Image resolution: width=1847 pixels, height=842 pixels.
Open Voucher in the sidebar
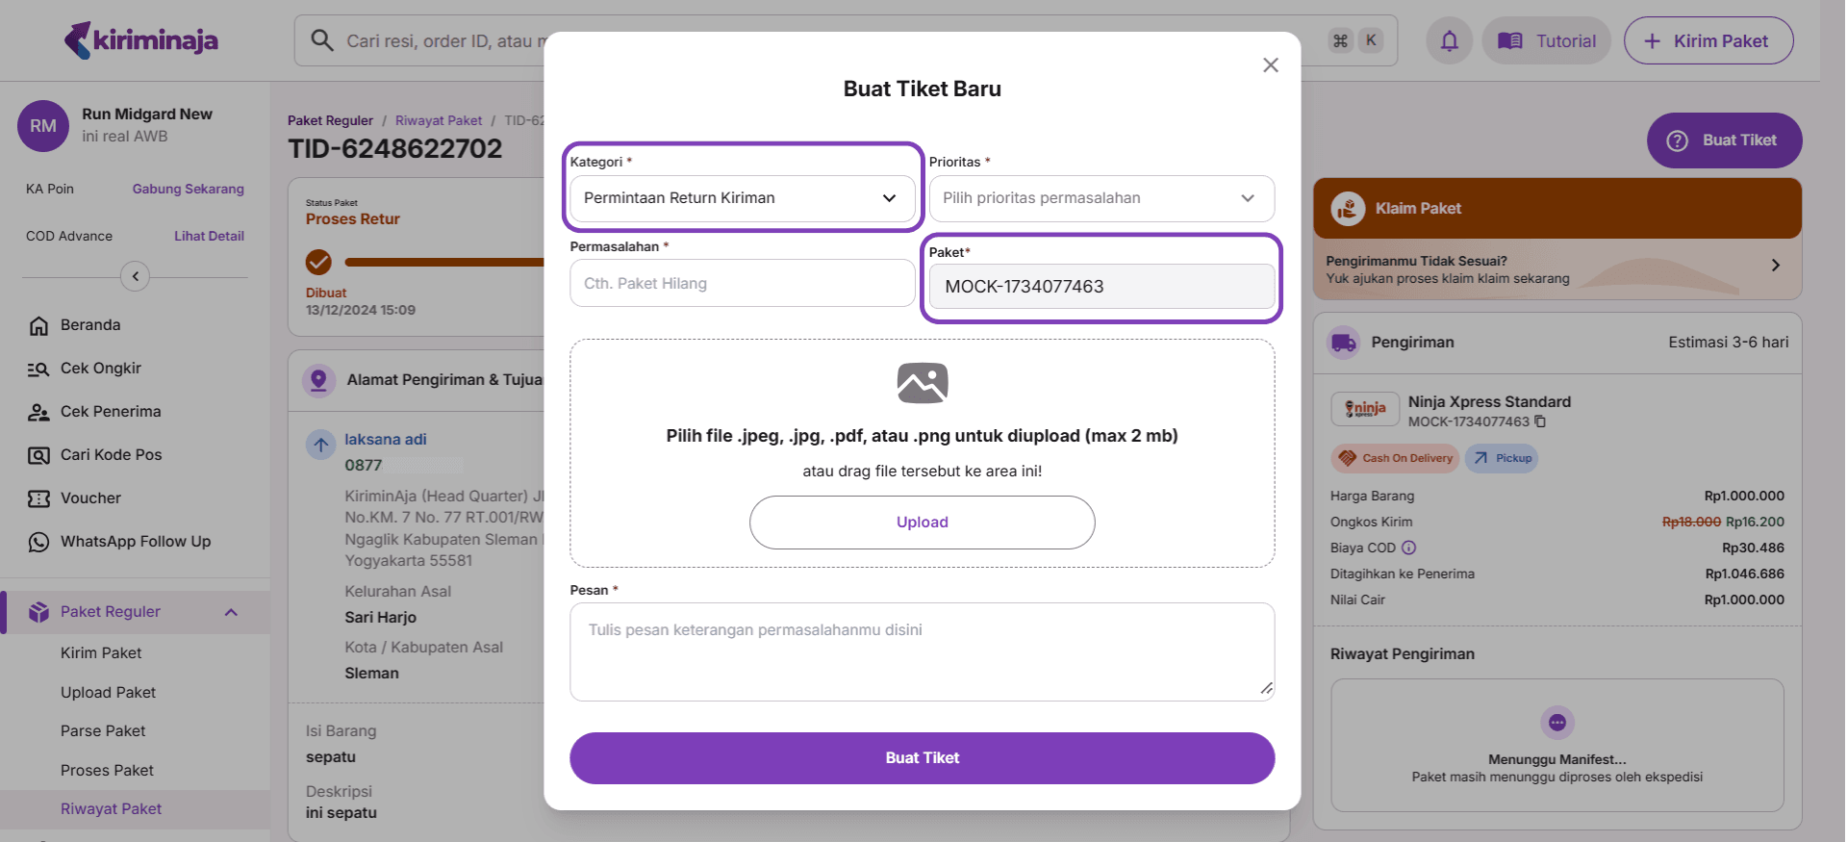[90, 498]
